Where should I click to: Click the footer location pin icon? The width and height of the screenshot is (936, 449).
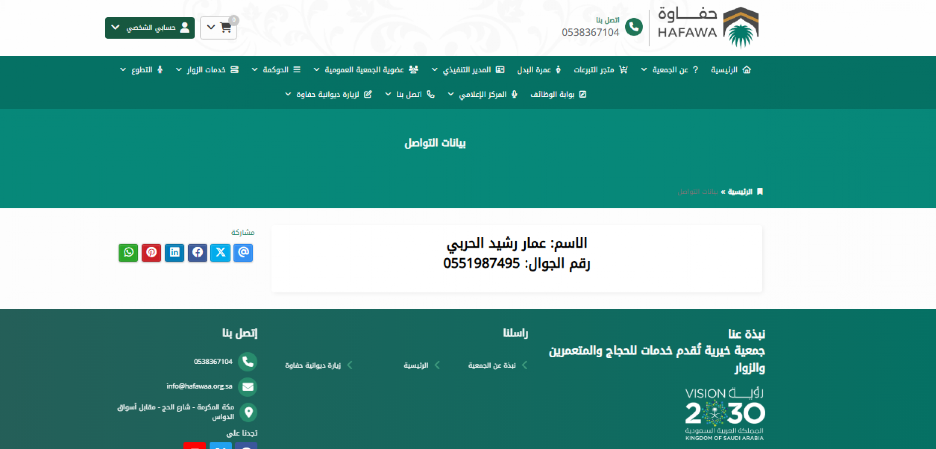(x=248, y=412)
